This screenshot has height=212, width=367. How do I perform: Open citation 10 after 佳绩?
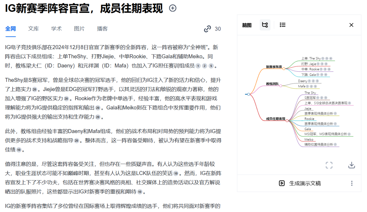tap(19, 150)
